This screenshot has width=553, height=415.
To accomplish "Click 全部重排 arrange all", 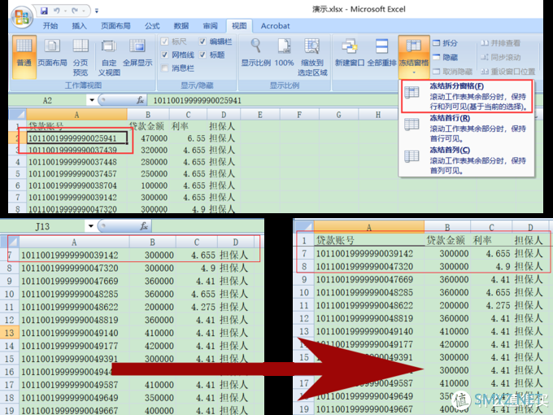I will (381, 54).
